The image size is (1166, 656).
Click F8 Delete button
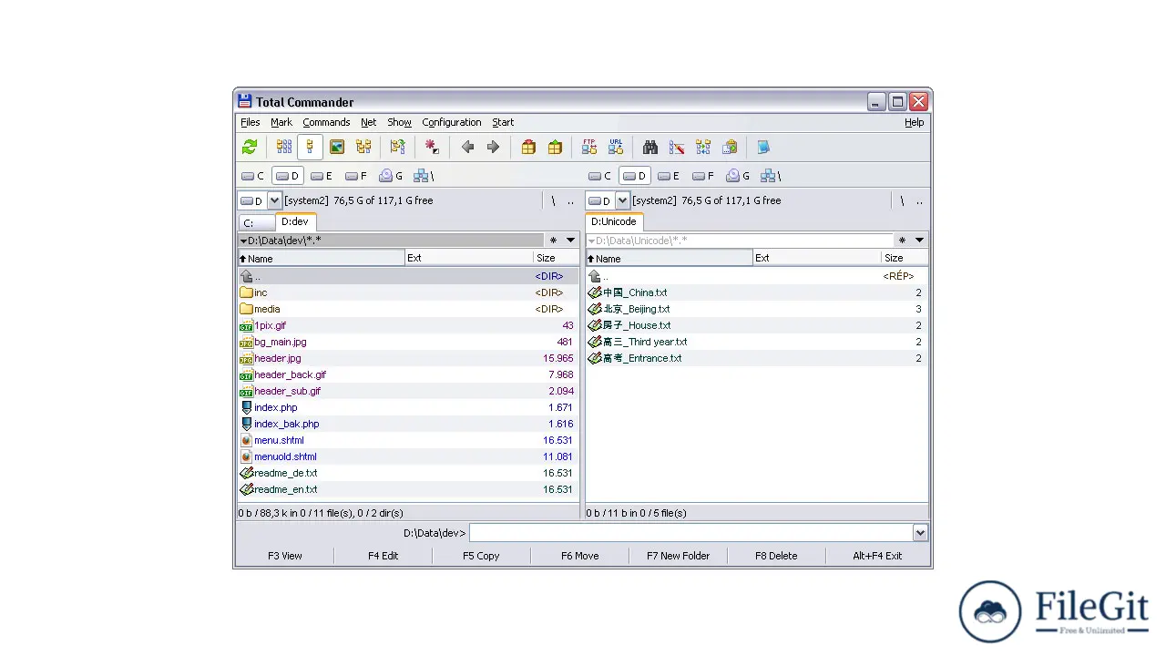(x=776, y=556)
